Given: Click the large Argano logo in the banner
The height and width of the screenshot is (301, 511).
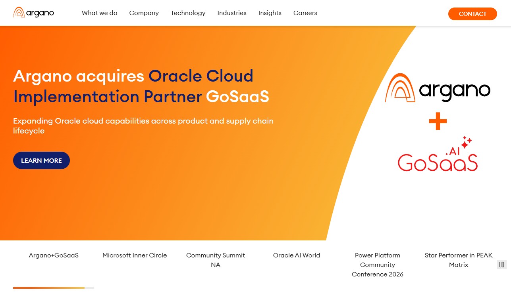Looking at the screenshot, I should pyautogui.click(x=438, y=88).
